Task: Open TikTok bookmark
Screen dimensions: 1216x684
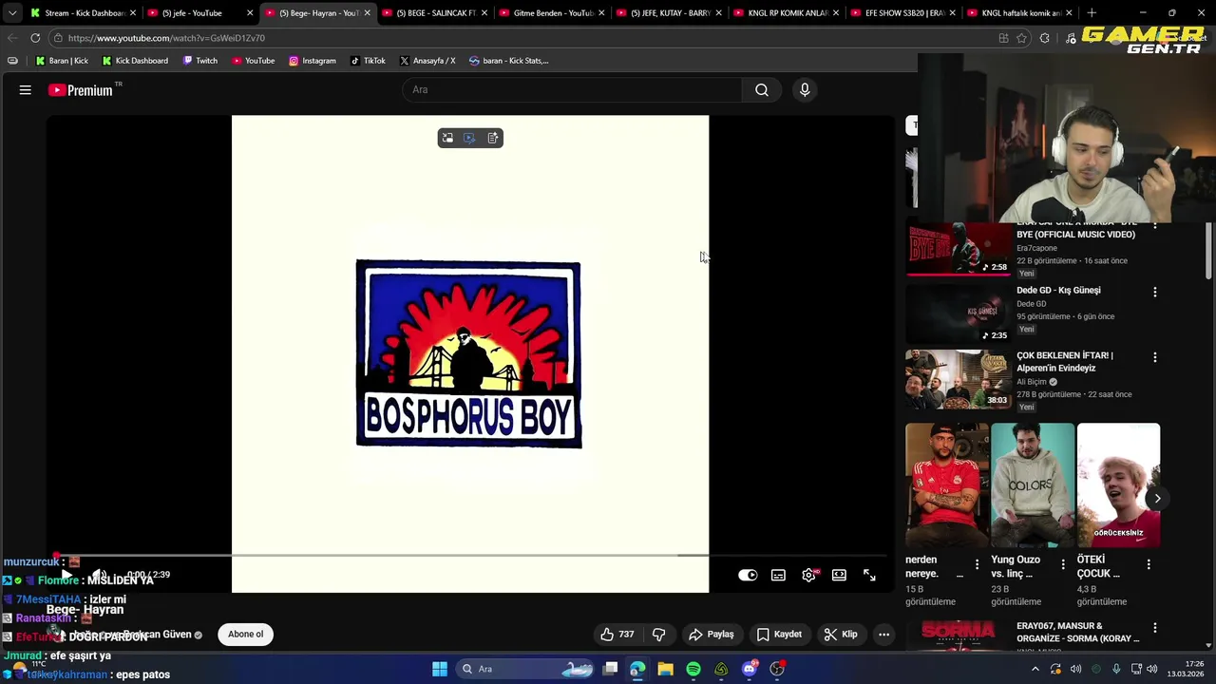Action: pos(368,61)
